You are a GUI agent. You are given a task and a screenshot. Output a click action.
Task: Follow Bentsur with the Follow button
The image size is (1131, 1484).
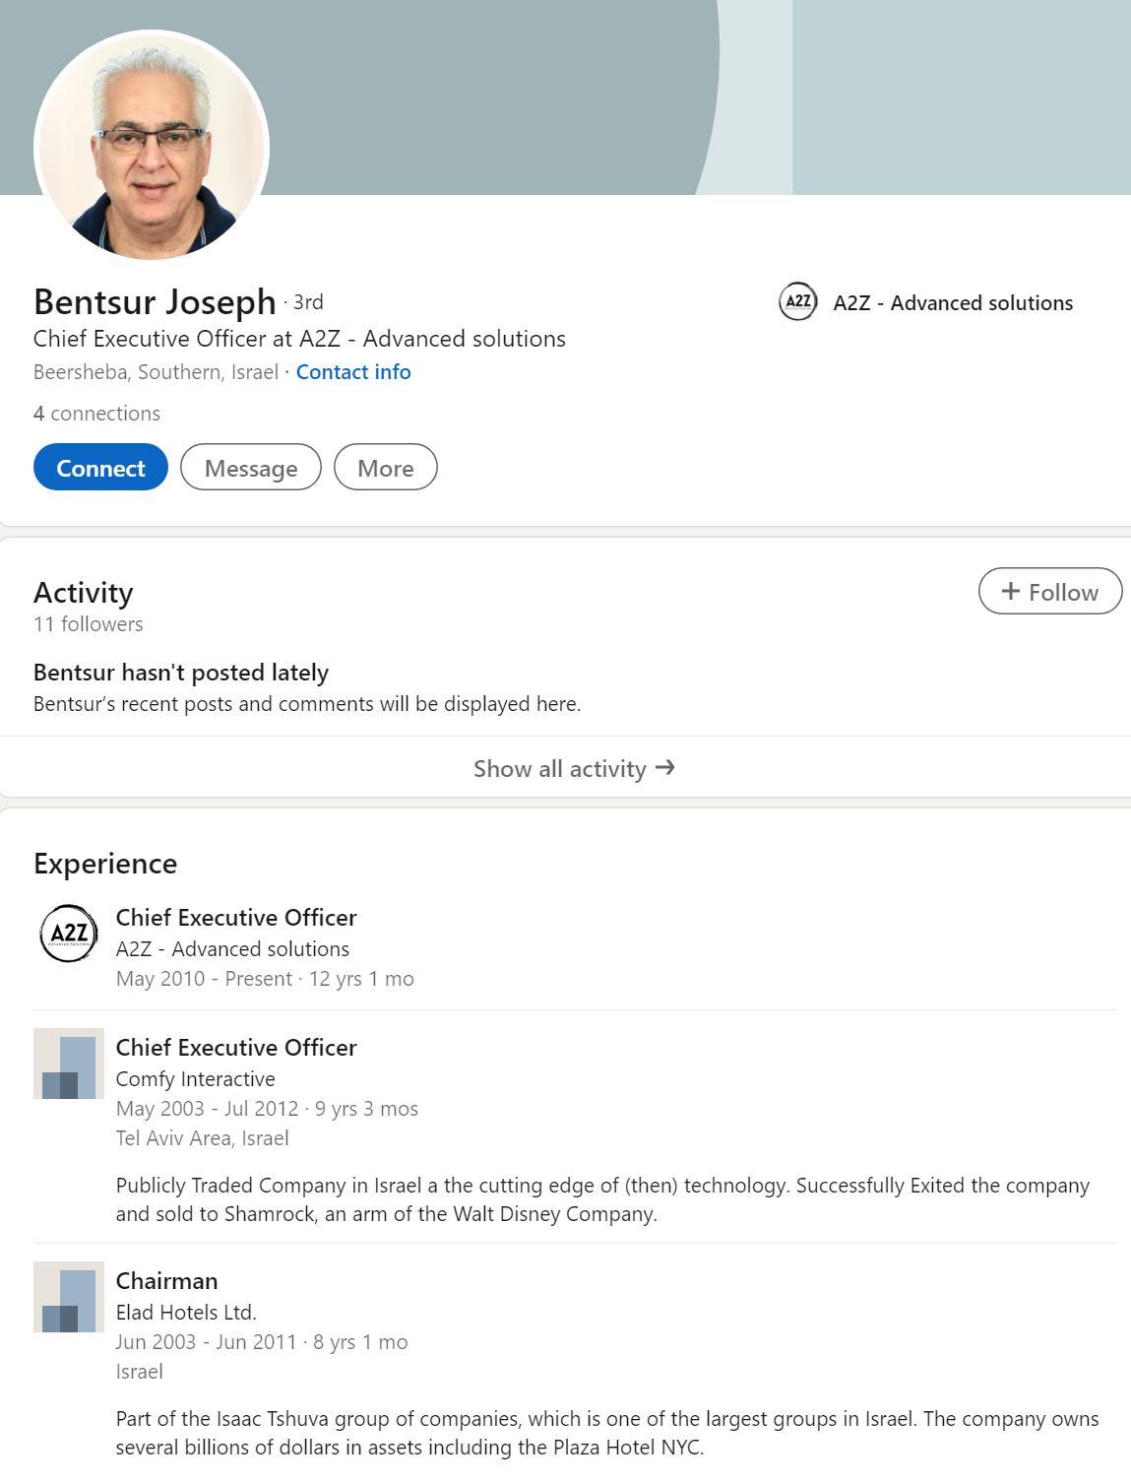click(x=1050, y=592)
